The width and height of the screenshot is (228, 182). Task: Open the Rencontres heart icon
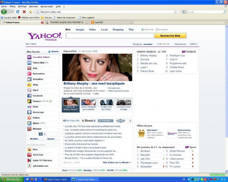29,74
